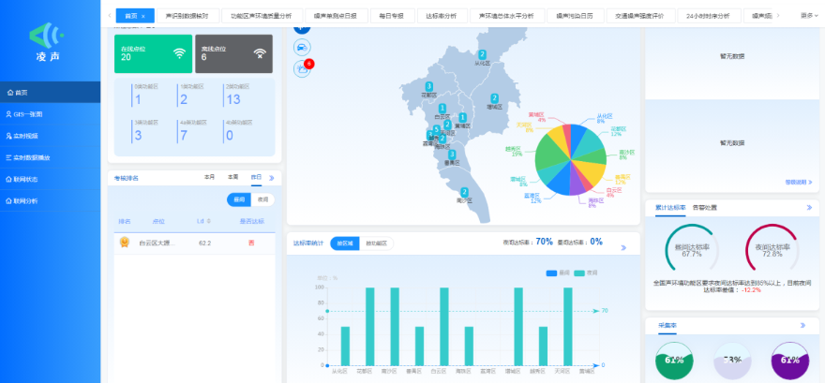Click the 南沙区 map marker

460,189
